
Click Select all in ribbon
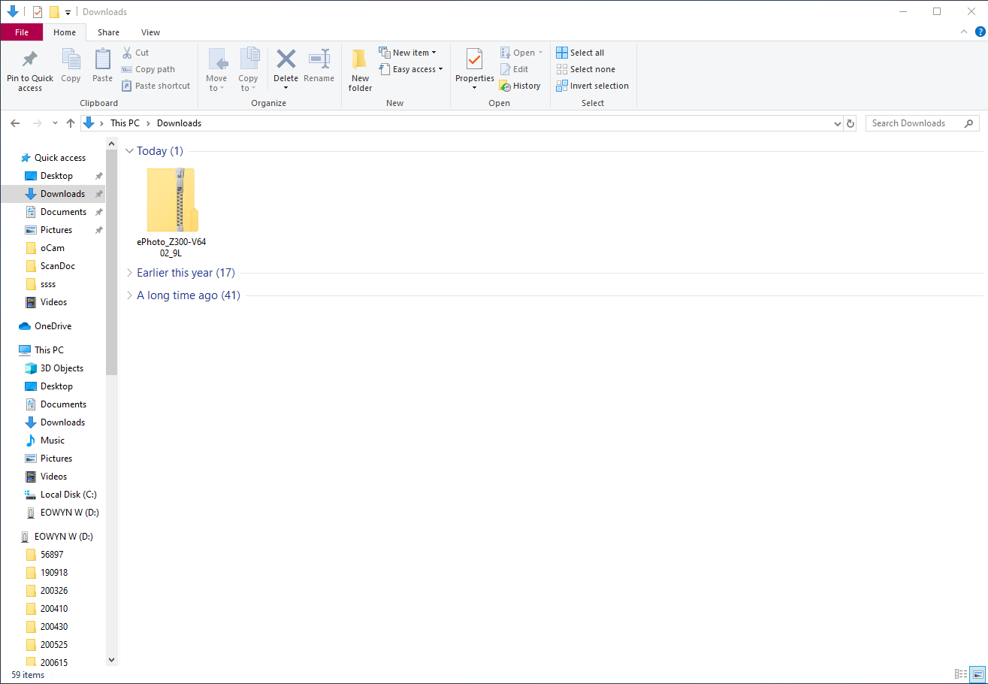click(x=580, y=53)
